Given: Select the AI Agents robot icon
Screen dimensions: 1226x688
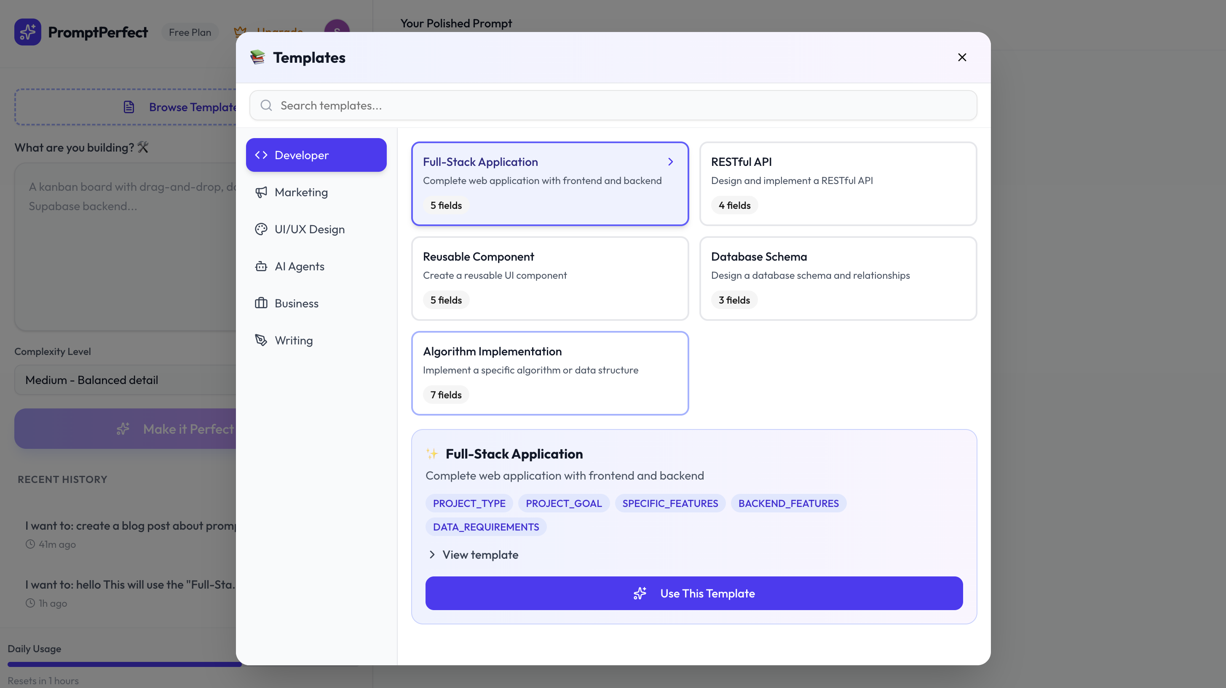Looking at the screenshot, I should (261, 266).
